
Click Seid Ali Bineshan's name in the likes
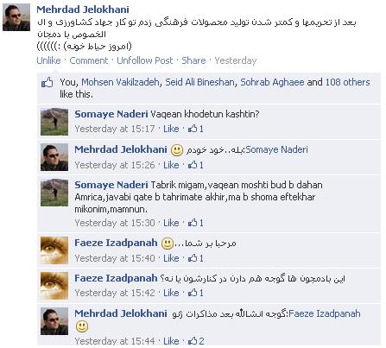click(x=199, y=82)
